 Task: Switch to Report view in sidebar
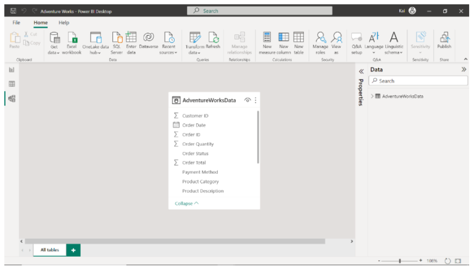(x=12, y=70)
